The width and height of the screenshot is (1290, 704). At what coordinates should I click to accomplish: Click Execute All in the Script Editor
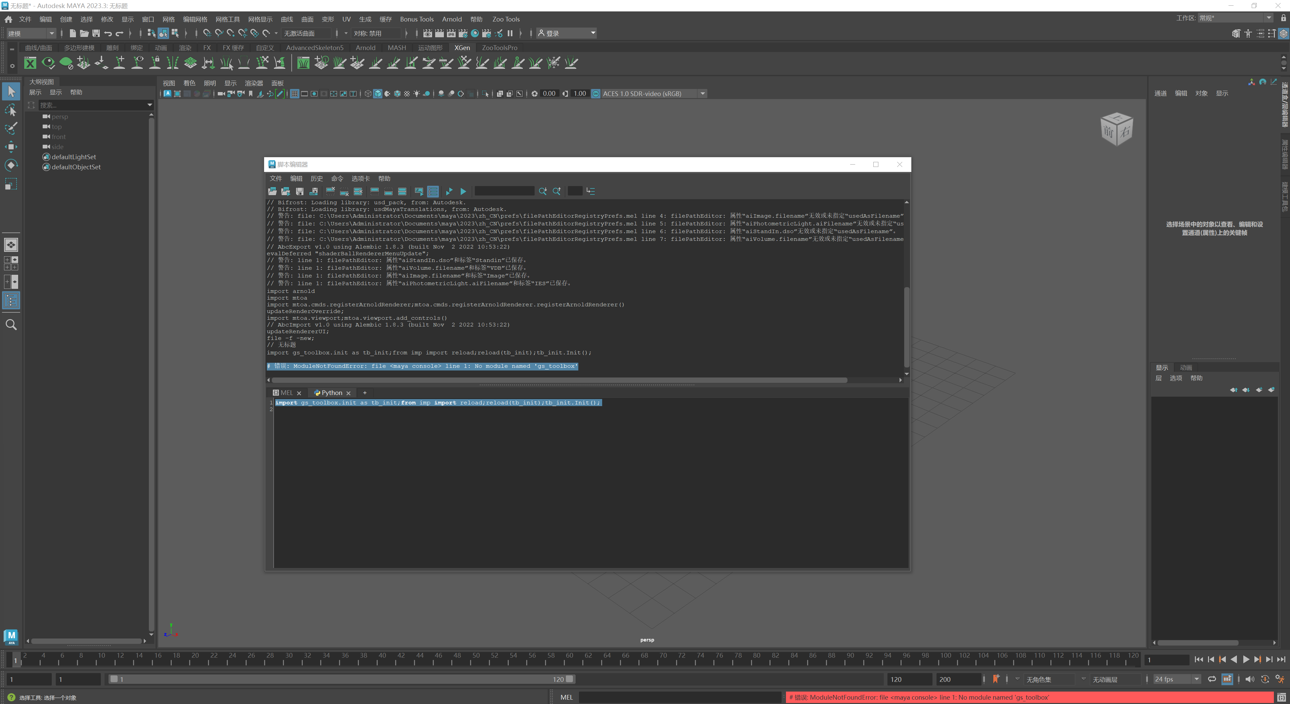(x=449, y=191)
